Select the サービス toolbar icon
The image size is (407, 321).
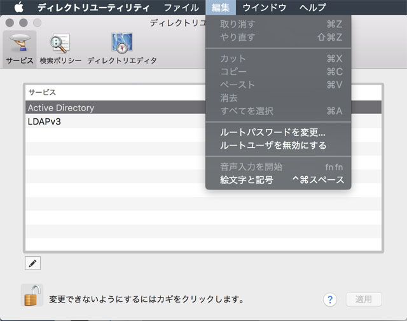click(x=20, y=49)
